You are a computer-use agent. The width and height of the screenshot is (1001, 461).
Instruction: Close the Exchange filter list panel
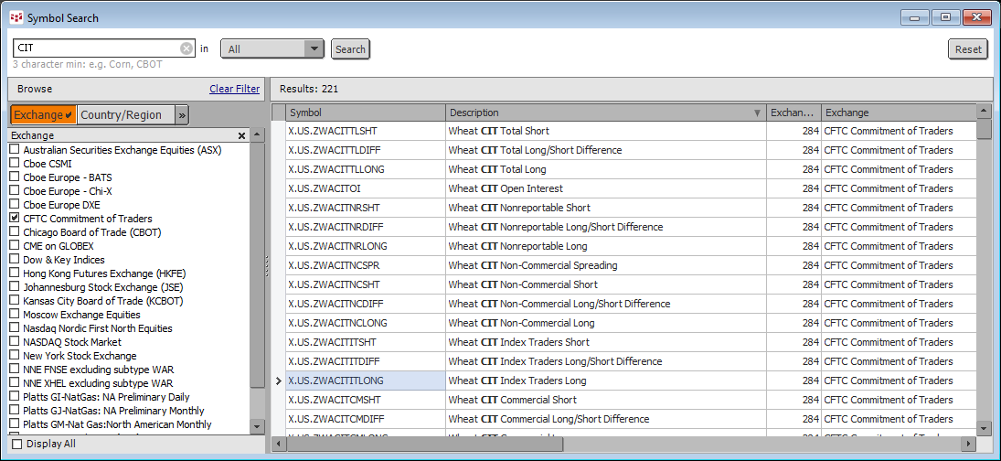[x=242, y=135]
